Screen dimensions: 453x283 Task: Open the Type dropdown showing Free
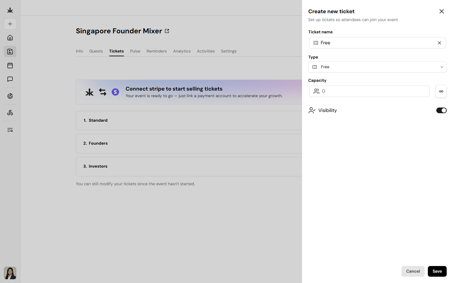click(377, 67)
